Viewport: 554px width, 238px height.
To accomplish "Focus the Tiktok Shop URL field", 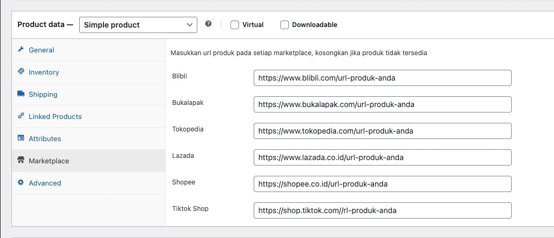I will point(383,210).
